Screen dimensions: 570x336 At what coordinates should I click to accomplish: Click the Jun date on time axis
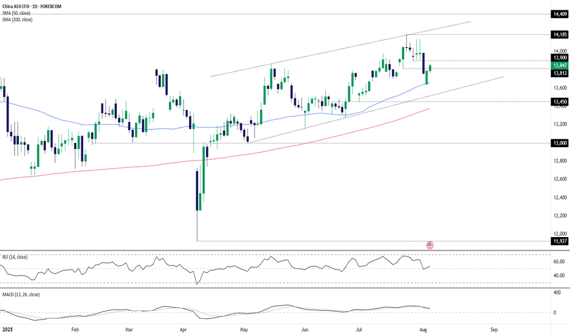click(x=305, y=330)
